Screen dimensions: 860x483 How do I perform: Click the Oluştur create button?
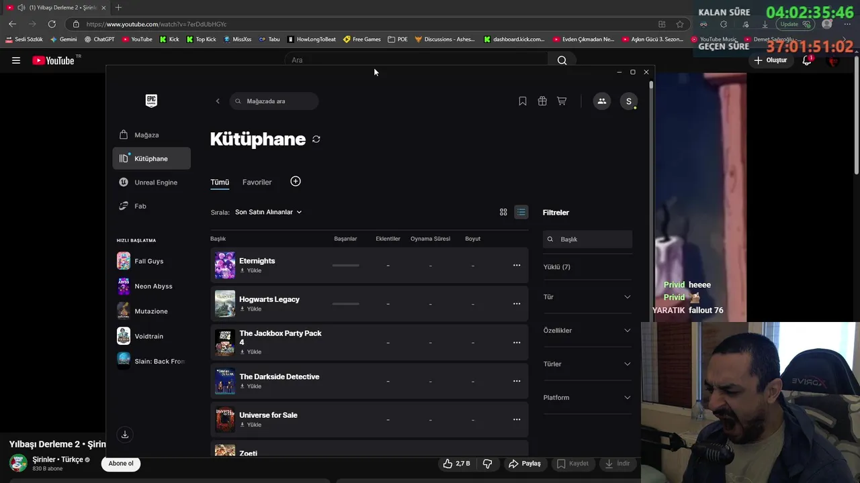tap(770, 60)
